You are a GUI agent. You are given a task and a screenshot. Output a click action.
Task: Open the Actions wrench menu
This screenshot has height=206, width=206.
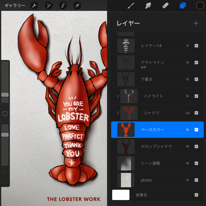34,5
